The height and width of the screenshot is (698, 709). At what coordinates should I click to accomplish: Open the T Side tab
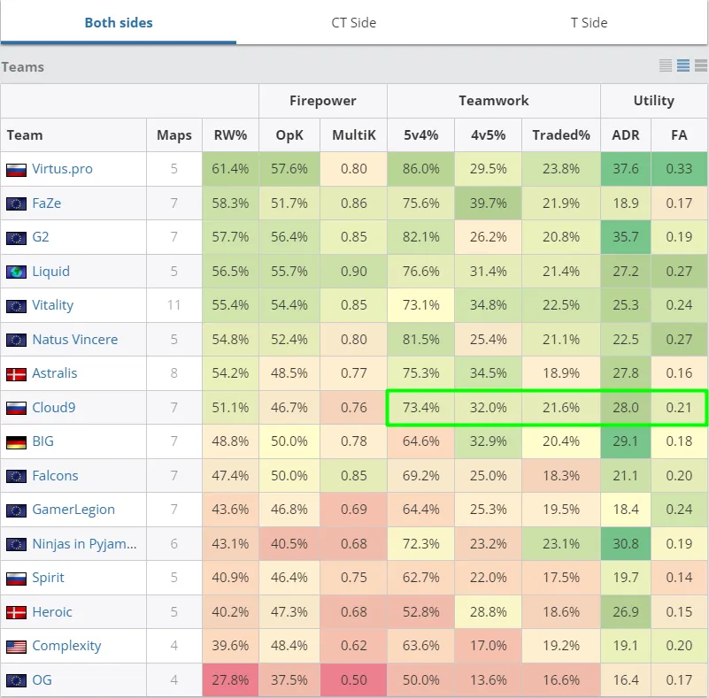589,23
